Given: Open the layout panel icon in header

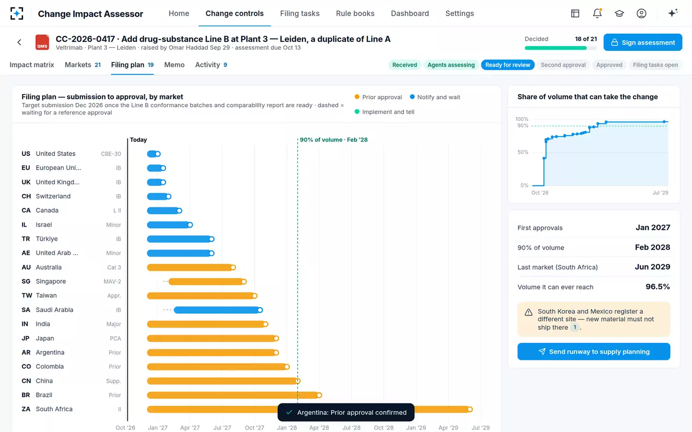Looking at the screenshot, I should 575,13.
